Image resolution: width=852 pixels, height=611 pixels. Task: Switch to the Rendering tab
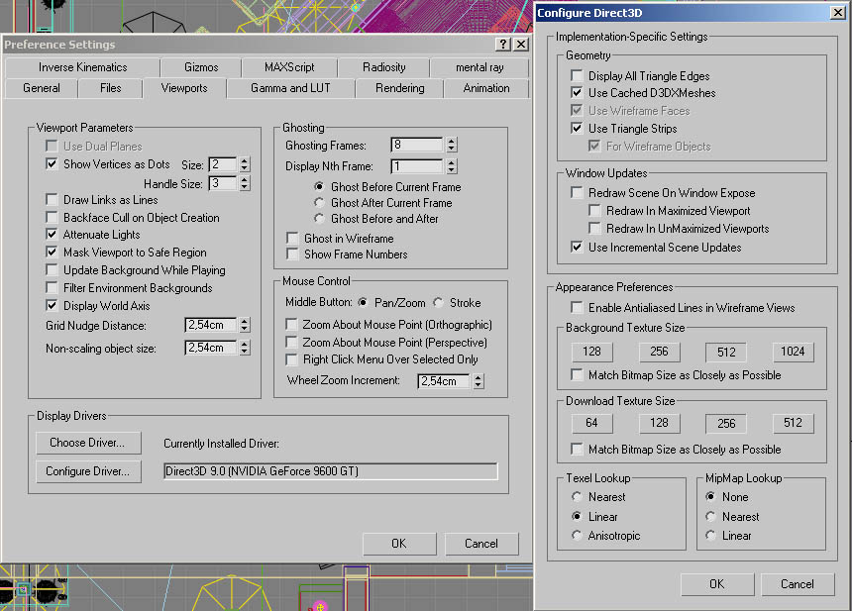(x=399, y=88)
